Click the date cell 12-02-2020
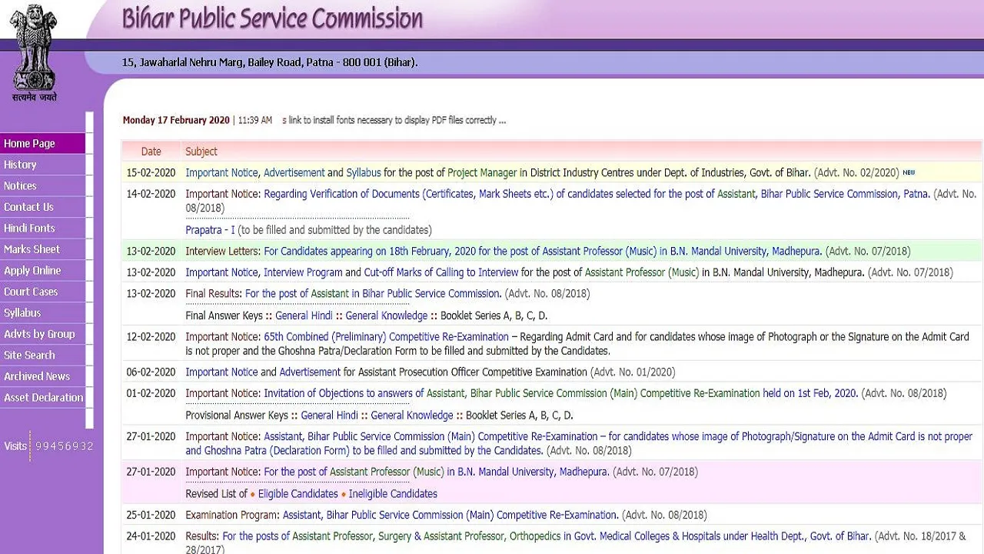The image size is (984, 554). click(x=151, y=337)
